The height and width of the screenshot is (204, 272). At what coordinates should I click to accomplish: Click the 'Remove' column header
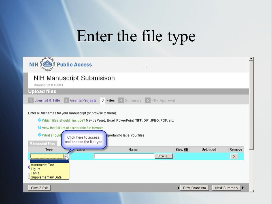[x=236, y=150]
